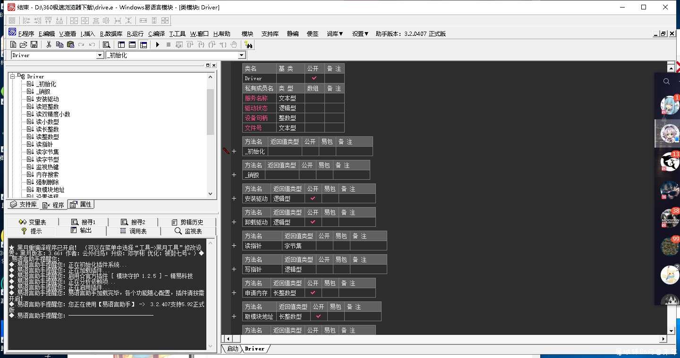Click the 便签 helper menu button
This screenshot has width=680, height=358.
[313, 33]
